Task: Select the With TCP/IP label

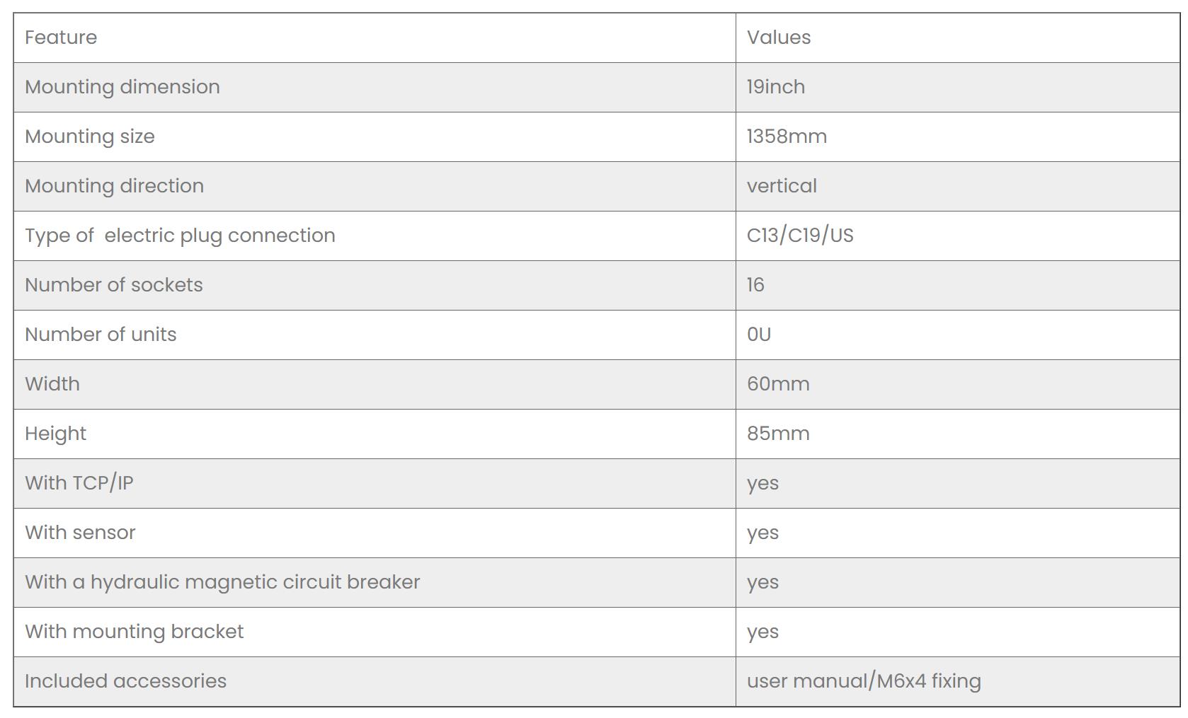Action: 79,483
